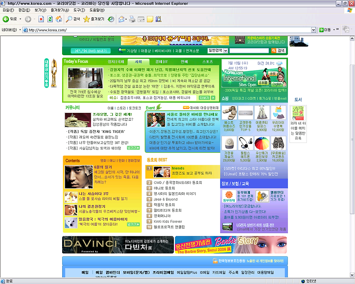Click the page icon in address bar
This screenshot has width=355, height=284.
click(26, 30)
